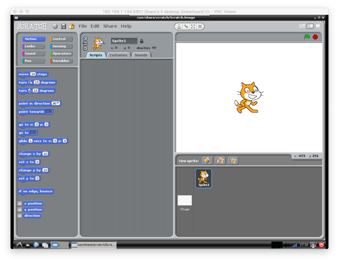Click the Sprite1 name field
This screenshot has height=262, width=339.
pyautogui.click(x=124, y=41)
